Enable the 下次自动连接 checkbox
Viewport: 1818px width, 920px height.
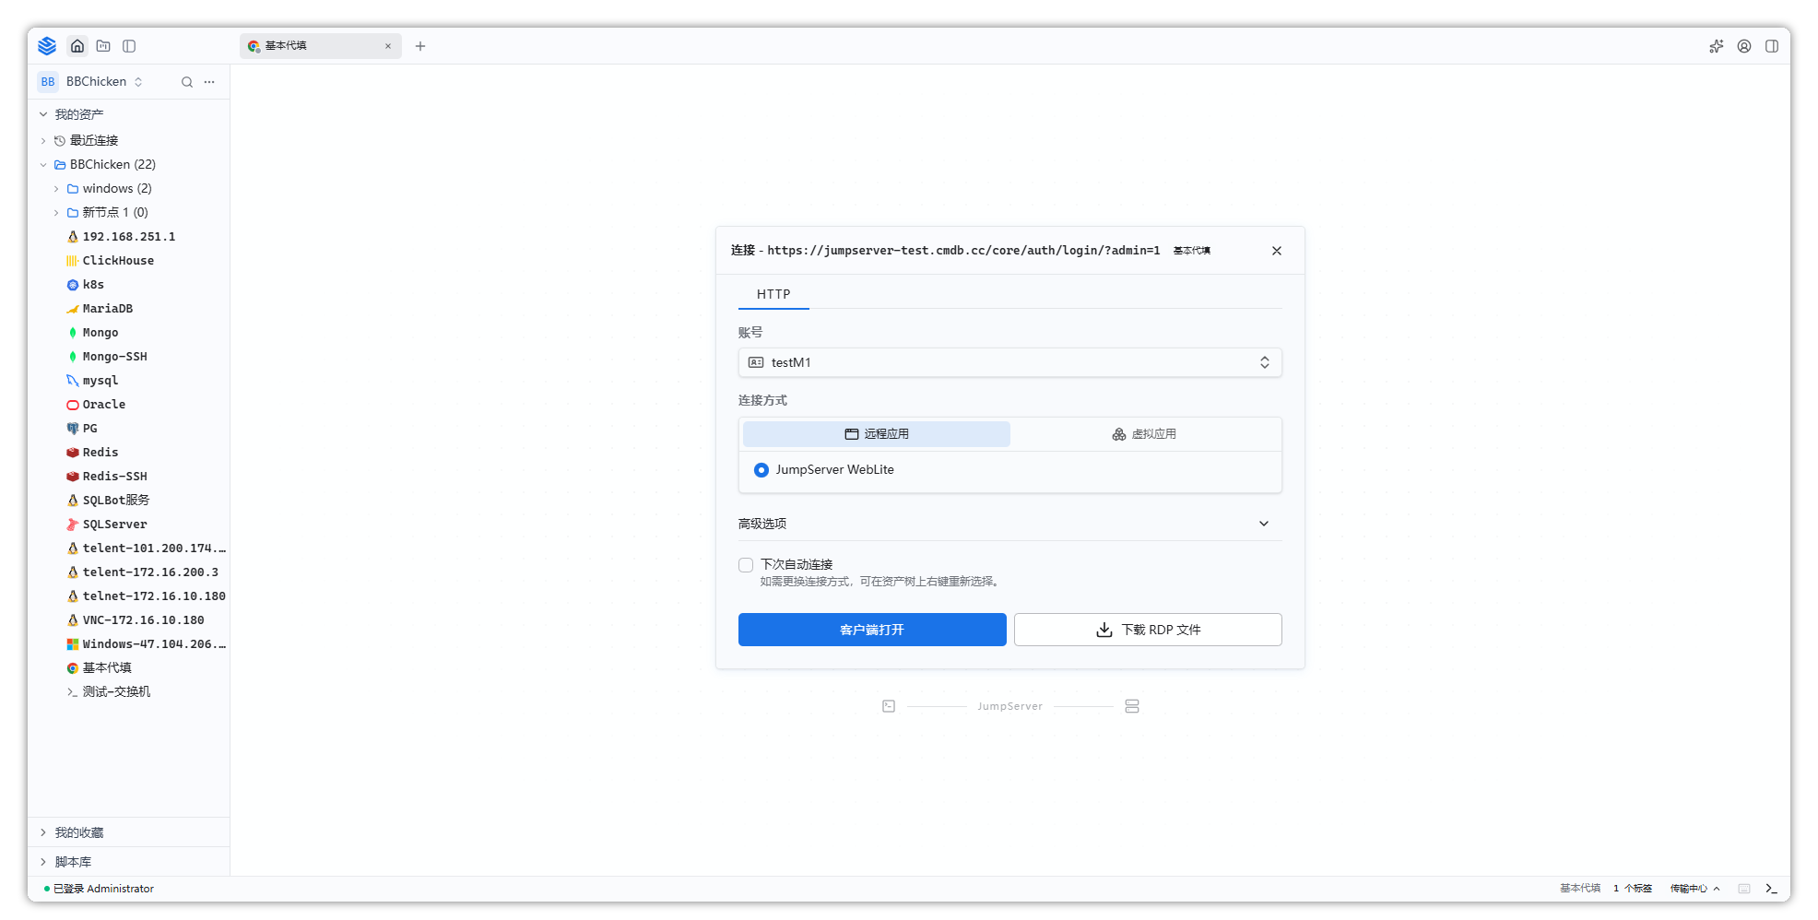(x=746, y=565)
